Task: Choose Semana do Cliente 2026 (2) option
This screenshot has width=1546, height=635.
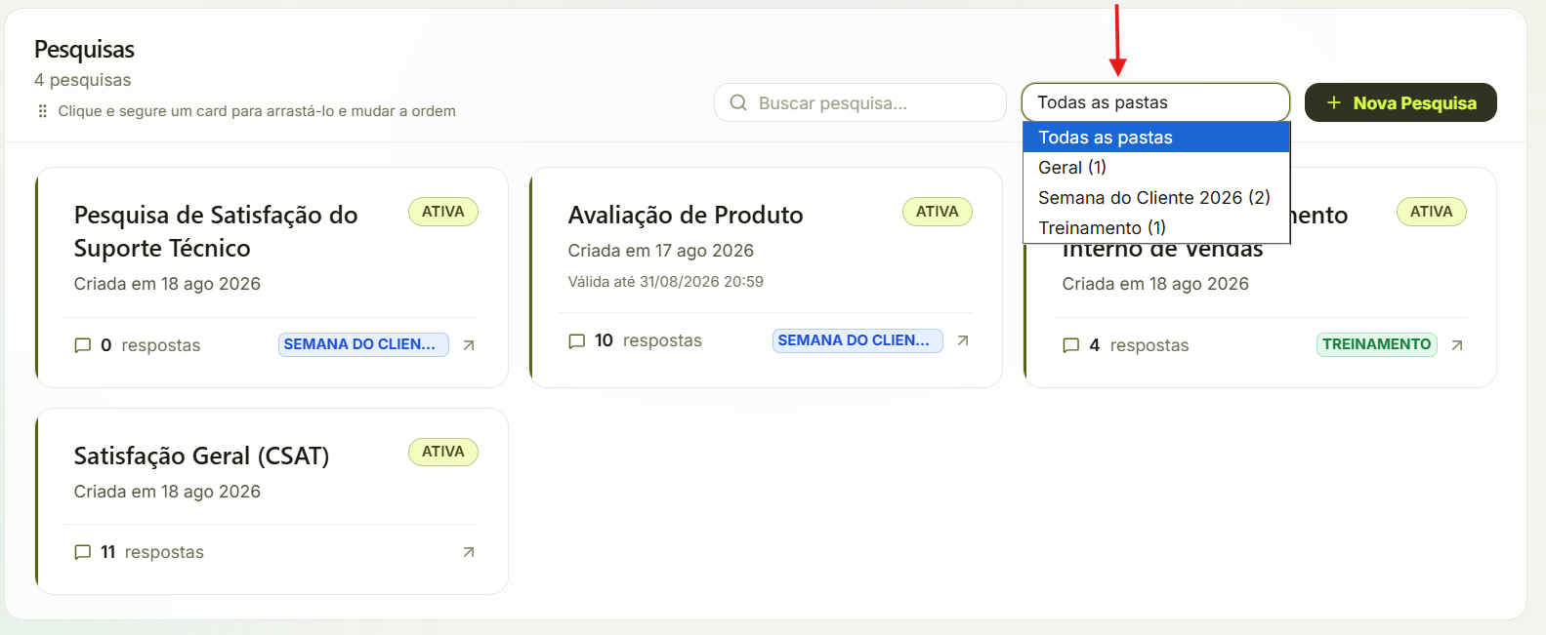Action: click(x=1156, y=198)
